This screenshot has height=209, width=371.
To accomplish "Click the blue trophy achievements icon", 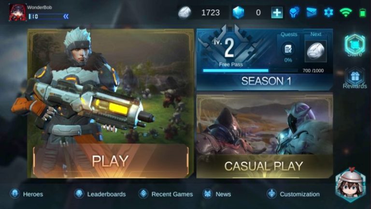I will coord(294,12).
